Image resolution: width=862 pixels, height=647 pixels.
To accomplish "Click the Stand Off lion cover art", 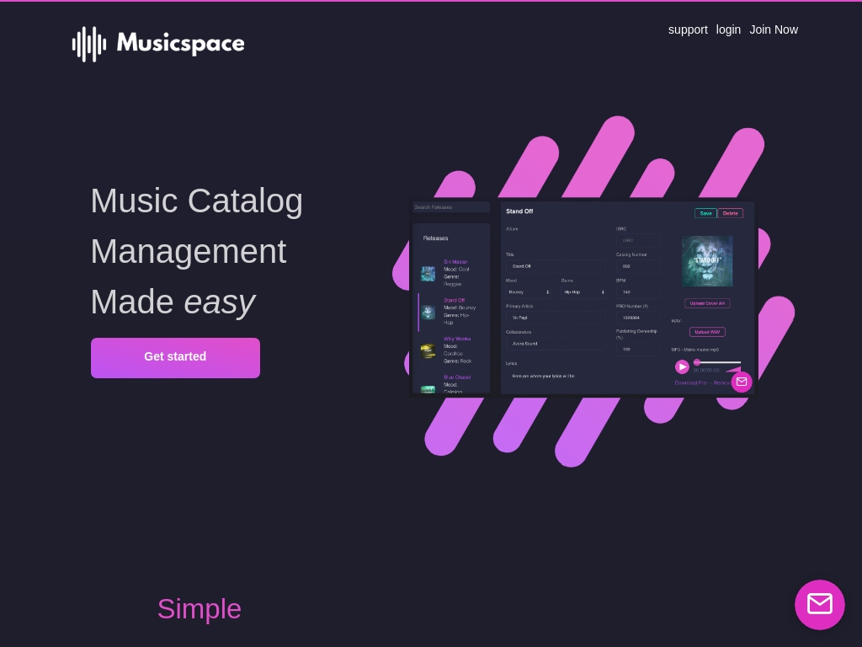I will pos(706,261).
